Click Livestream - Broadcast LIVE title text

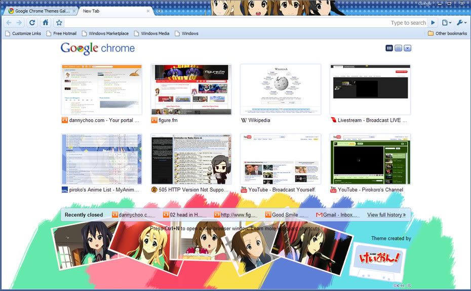tap(372, 120)
